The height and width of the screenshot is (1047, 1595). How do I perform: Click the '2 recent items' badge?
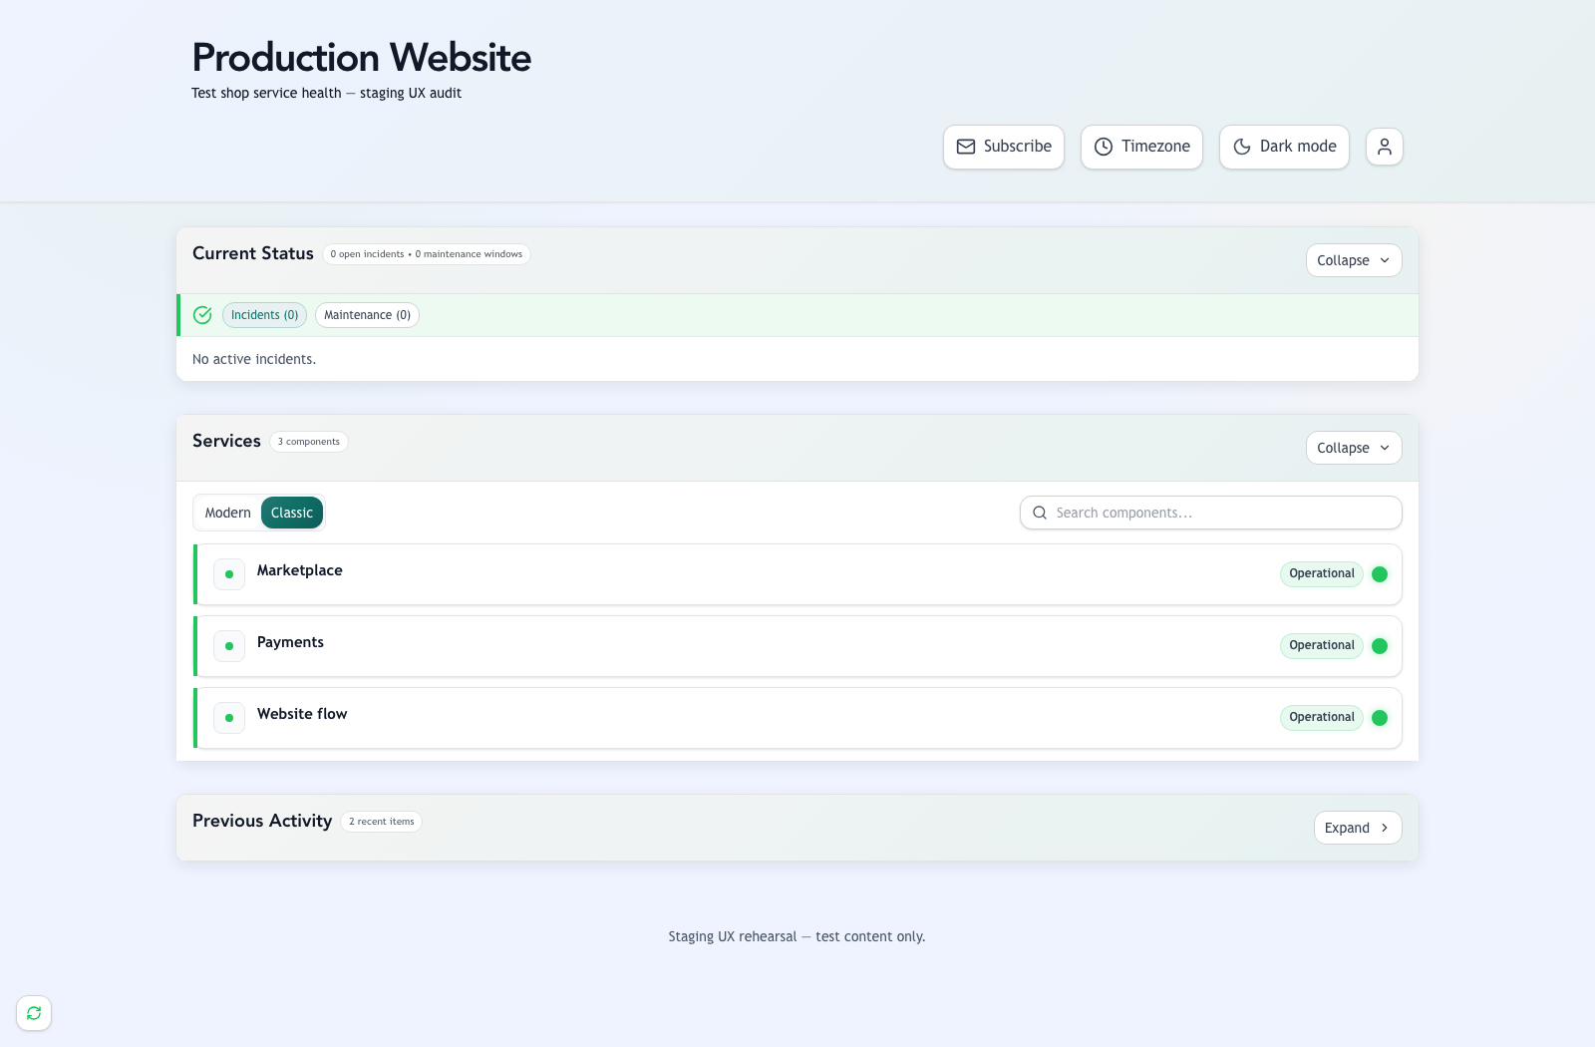382,822
